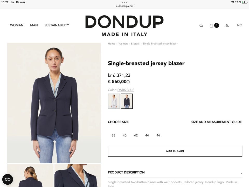Image resolution: width=249 pixels, height=187 pixels.
Task: Open the NO country selector
Action: [239, 25]
